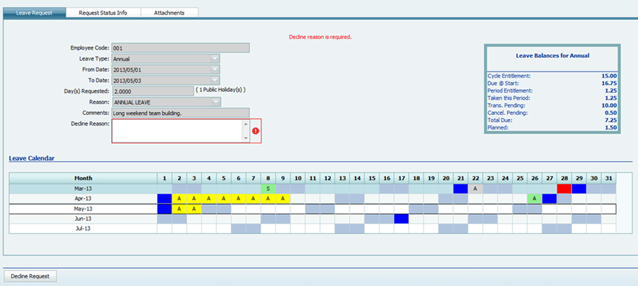Click the Comments field
Screen dimensions: 638x286
coord(180,113)
